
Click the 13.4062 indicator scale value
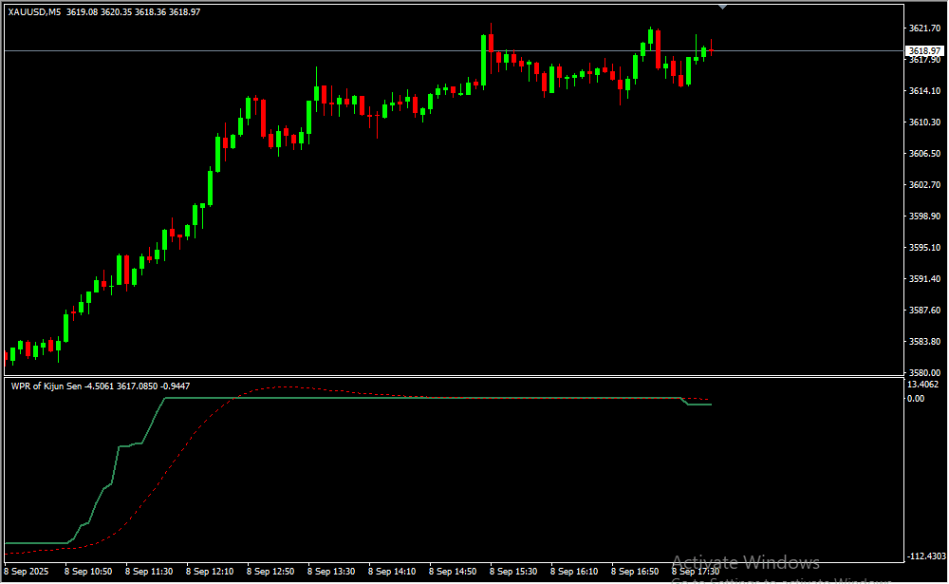click(x=923, y=385)
